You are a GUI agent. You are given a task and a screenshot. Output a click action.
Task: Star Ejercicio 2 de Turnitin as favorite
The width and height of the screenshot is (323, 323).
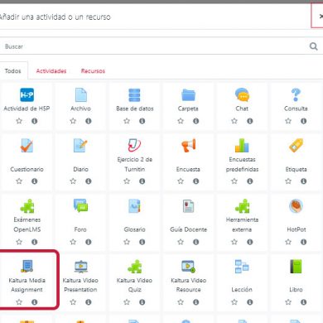127,181
